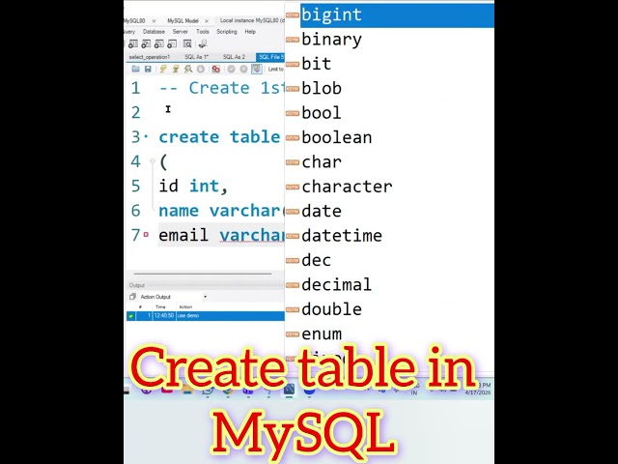The image size is (618, 464).
Task: Open the Database menu
Action: point(154,32)
